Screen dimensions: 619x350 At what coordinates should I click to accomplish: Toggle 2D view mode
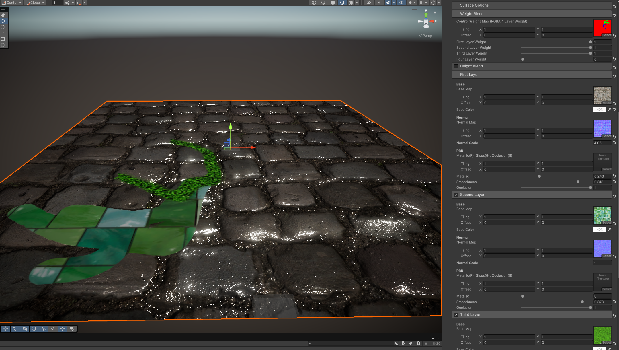tap(369, 3)
